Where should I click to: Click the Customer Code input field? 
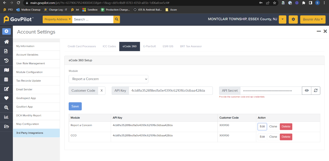[102, 91]
